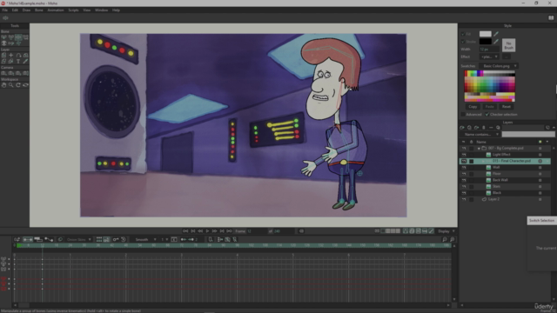Image resolution: width=557 pixels, height=313 pixels.
Task: Open the Smooth interpolation dropdown
Action: [x=145, y=240]
